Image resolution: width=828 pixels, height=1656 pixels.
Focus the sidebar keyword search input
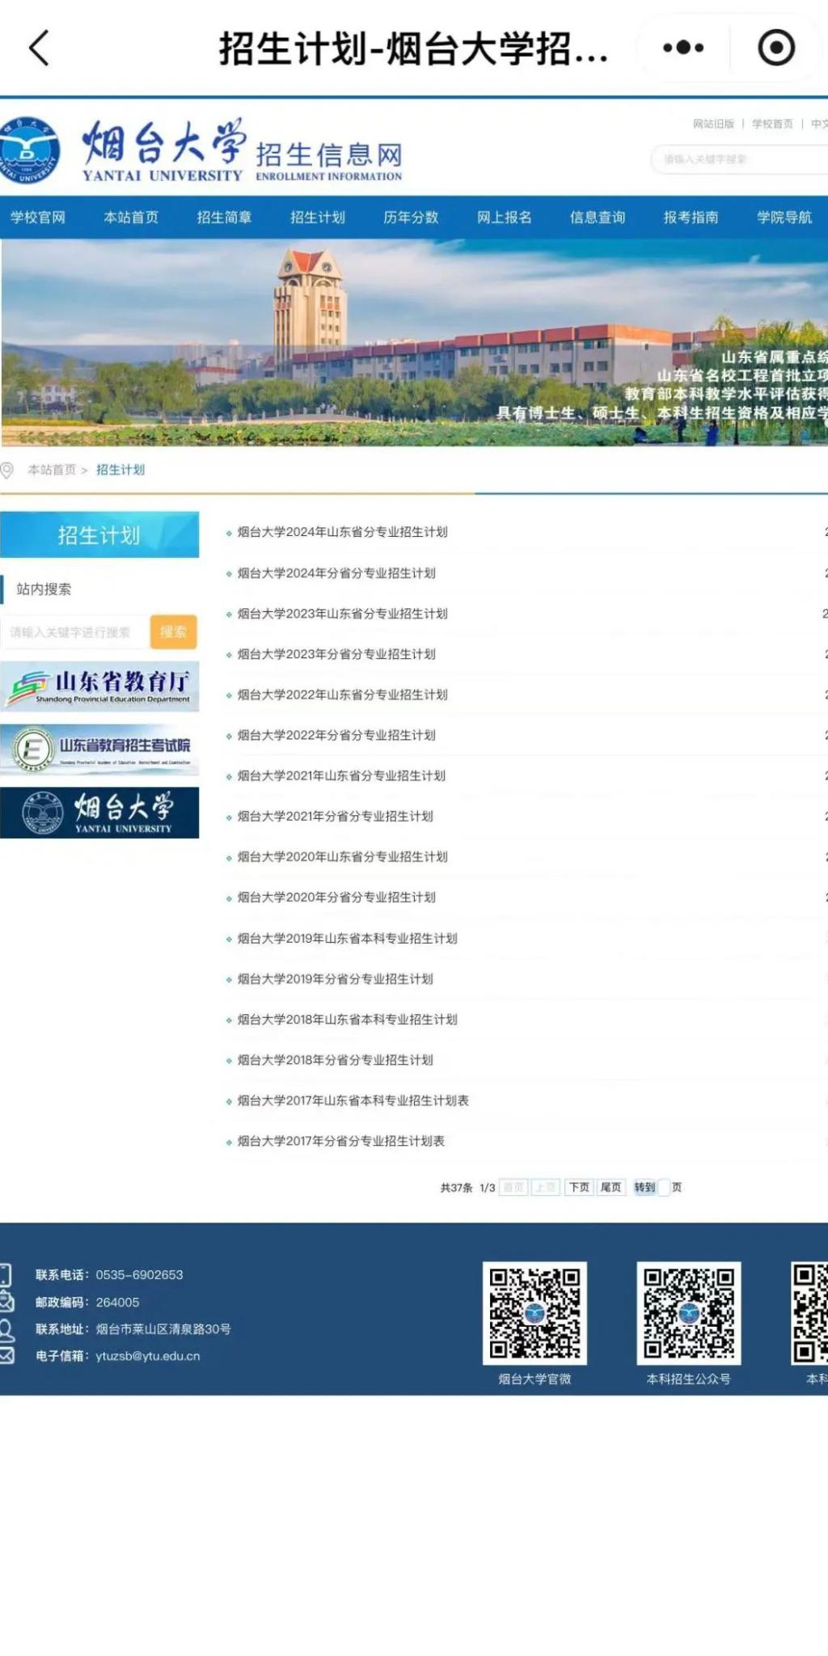74,632
